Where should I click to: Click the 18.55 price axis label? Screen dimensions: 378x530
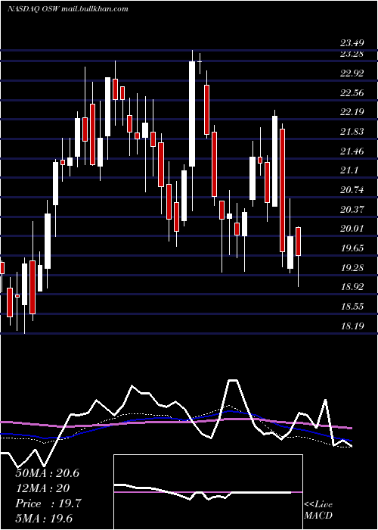pyautogui.click(x=352, y=307)
